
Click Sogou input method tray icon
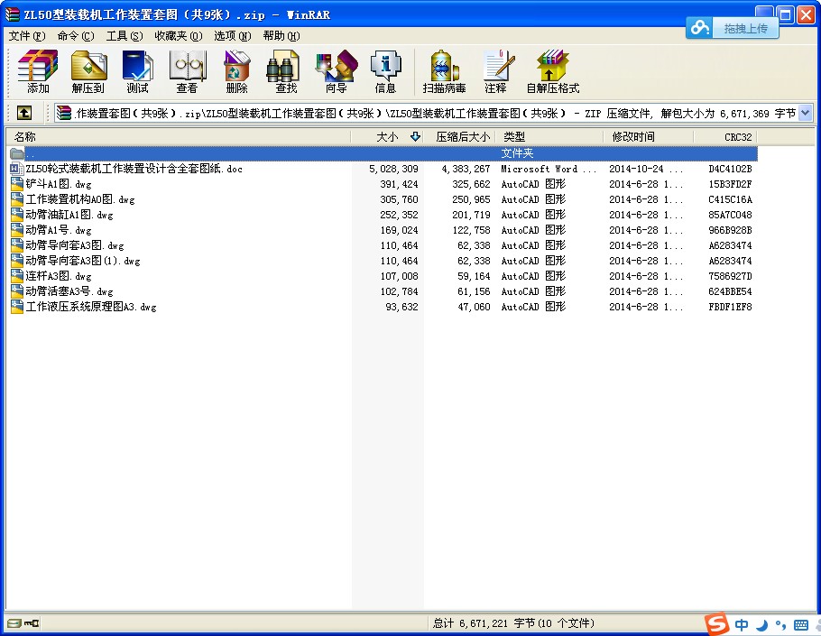716,624
